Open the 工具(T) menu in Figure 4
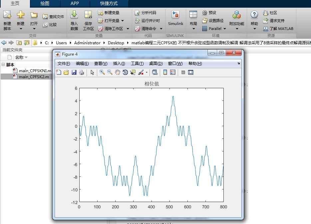 [x=137, y=64]
